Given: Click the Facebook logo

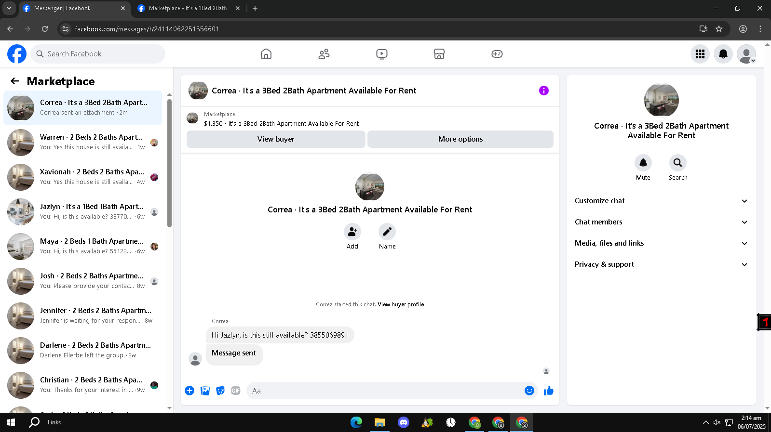Looking at the screenshot, I should coord(17,54).
